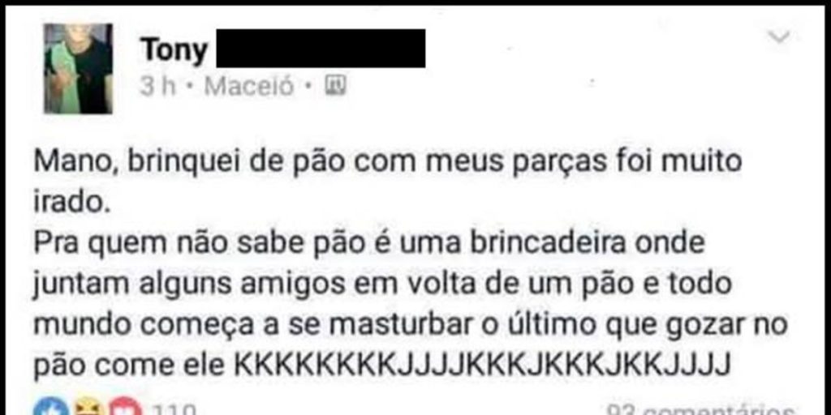Click the blacked-out surname bar

tap(321, 48)
